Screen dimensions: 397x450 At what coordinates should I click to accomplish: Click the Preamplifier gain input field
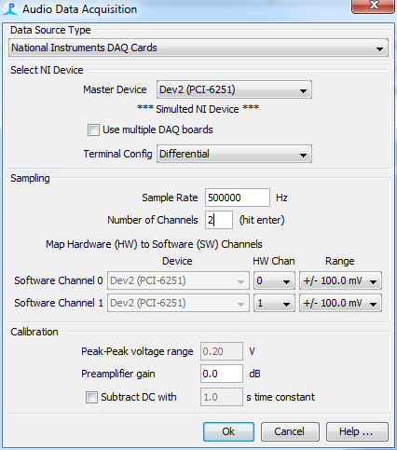(x=222, y=374)
